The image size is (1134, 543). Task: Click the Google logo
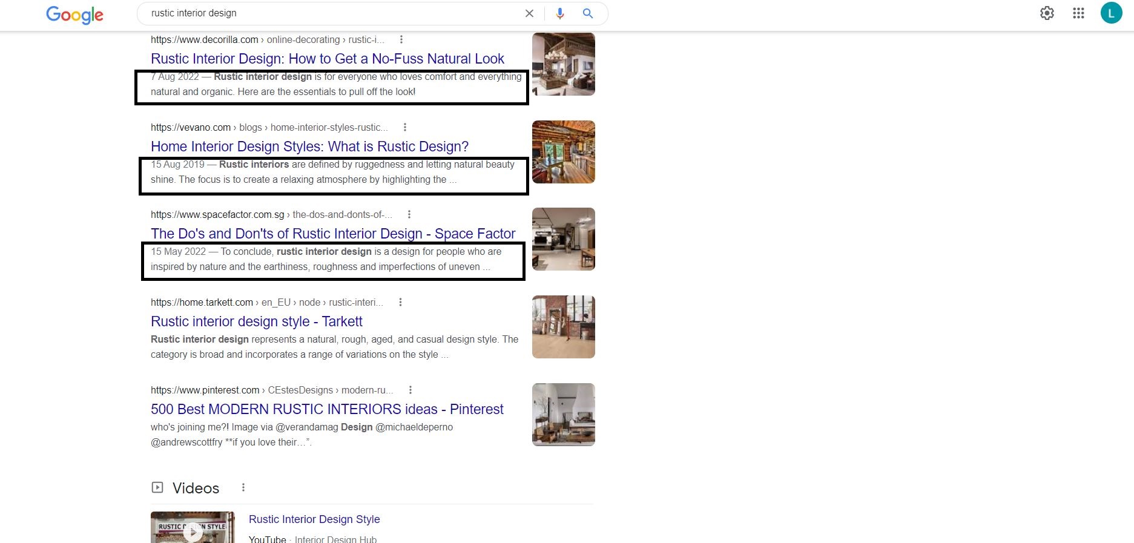pos(75,15)
